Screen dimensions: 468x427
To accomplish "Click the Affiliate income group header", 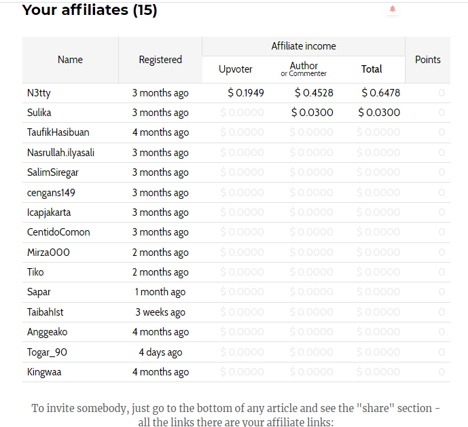I will (x=304, y=46).
